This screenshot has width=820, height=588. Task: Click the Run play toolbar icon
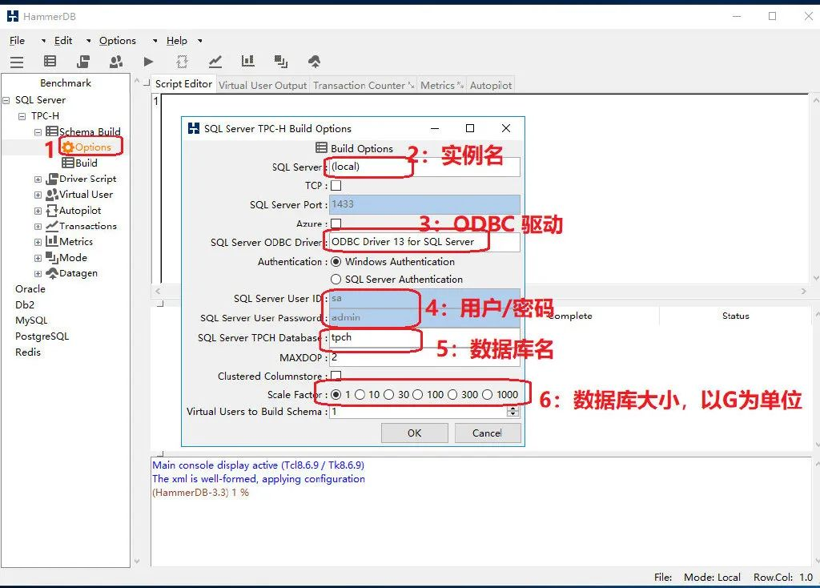pyautogui.click(x=148, y=62)
